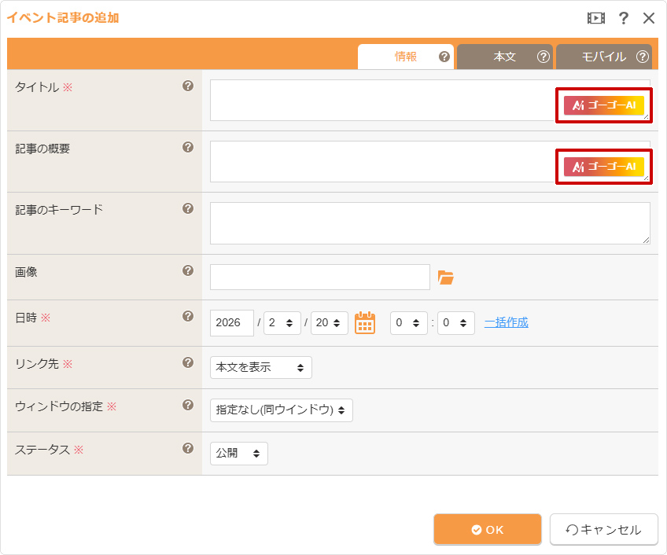
Task: Open the image folder browse icon
Action: click(446, 277)
